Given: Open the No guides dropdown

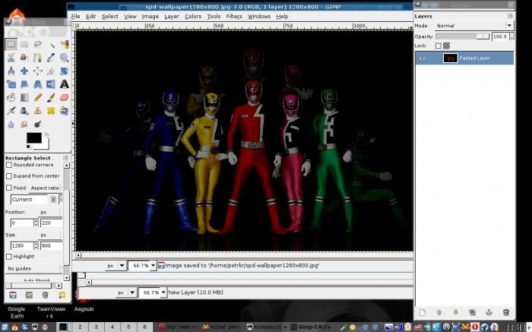Looking at the screenshot, I should click(34, 269).
